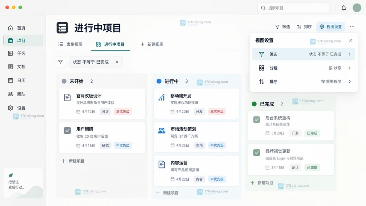Screen dimensions: 366x206
Task: Click the 排序 toolbar button
Action: tap(305, 27)
